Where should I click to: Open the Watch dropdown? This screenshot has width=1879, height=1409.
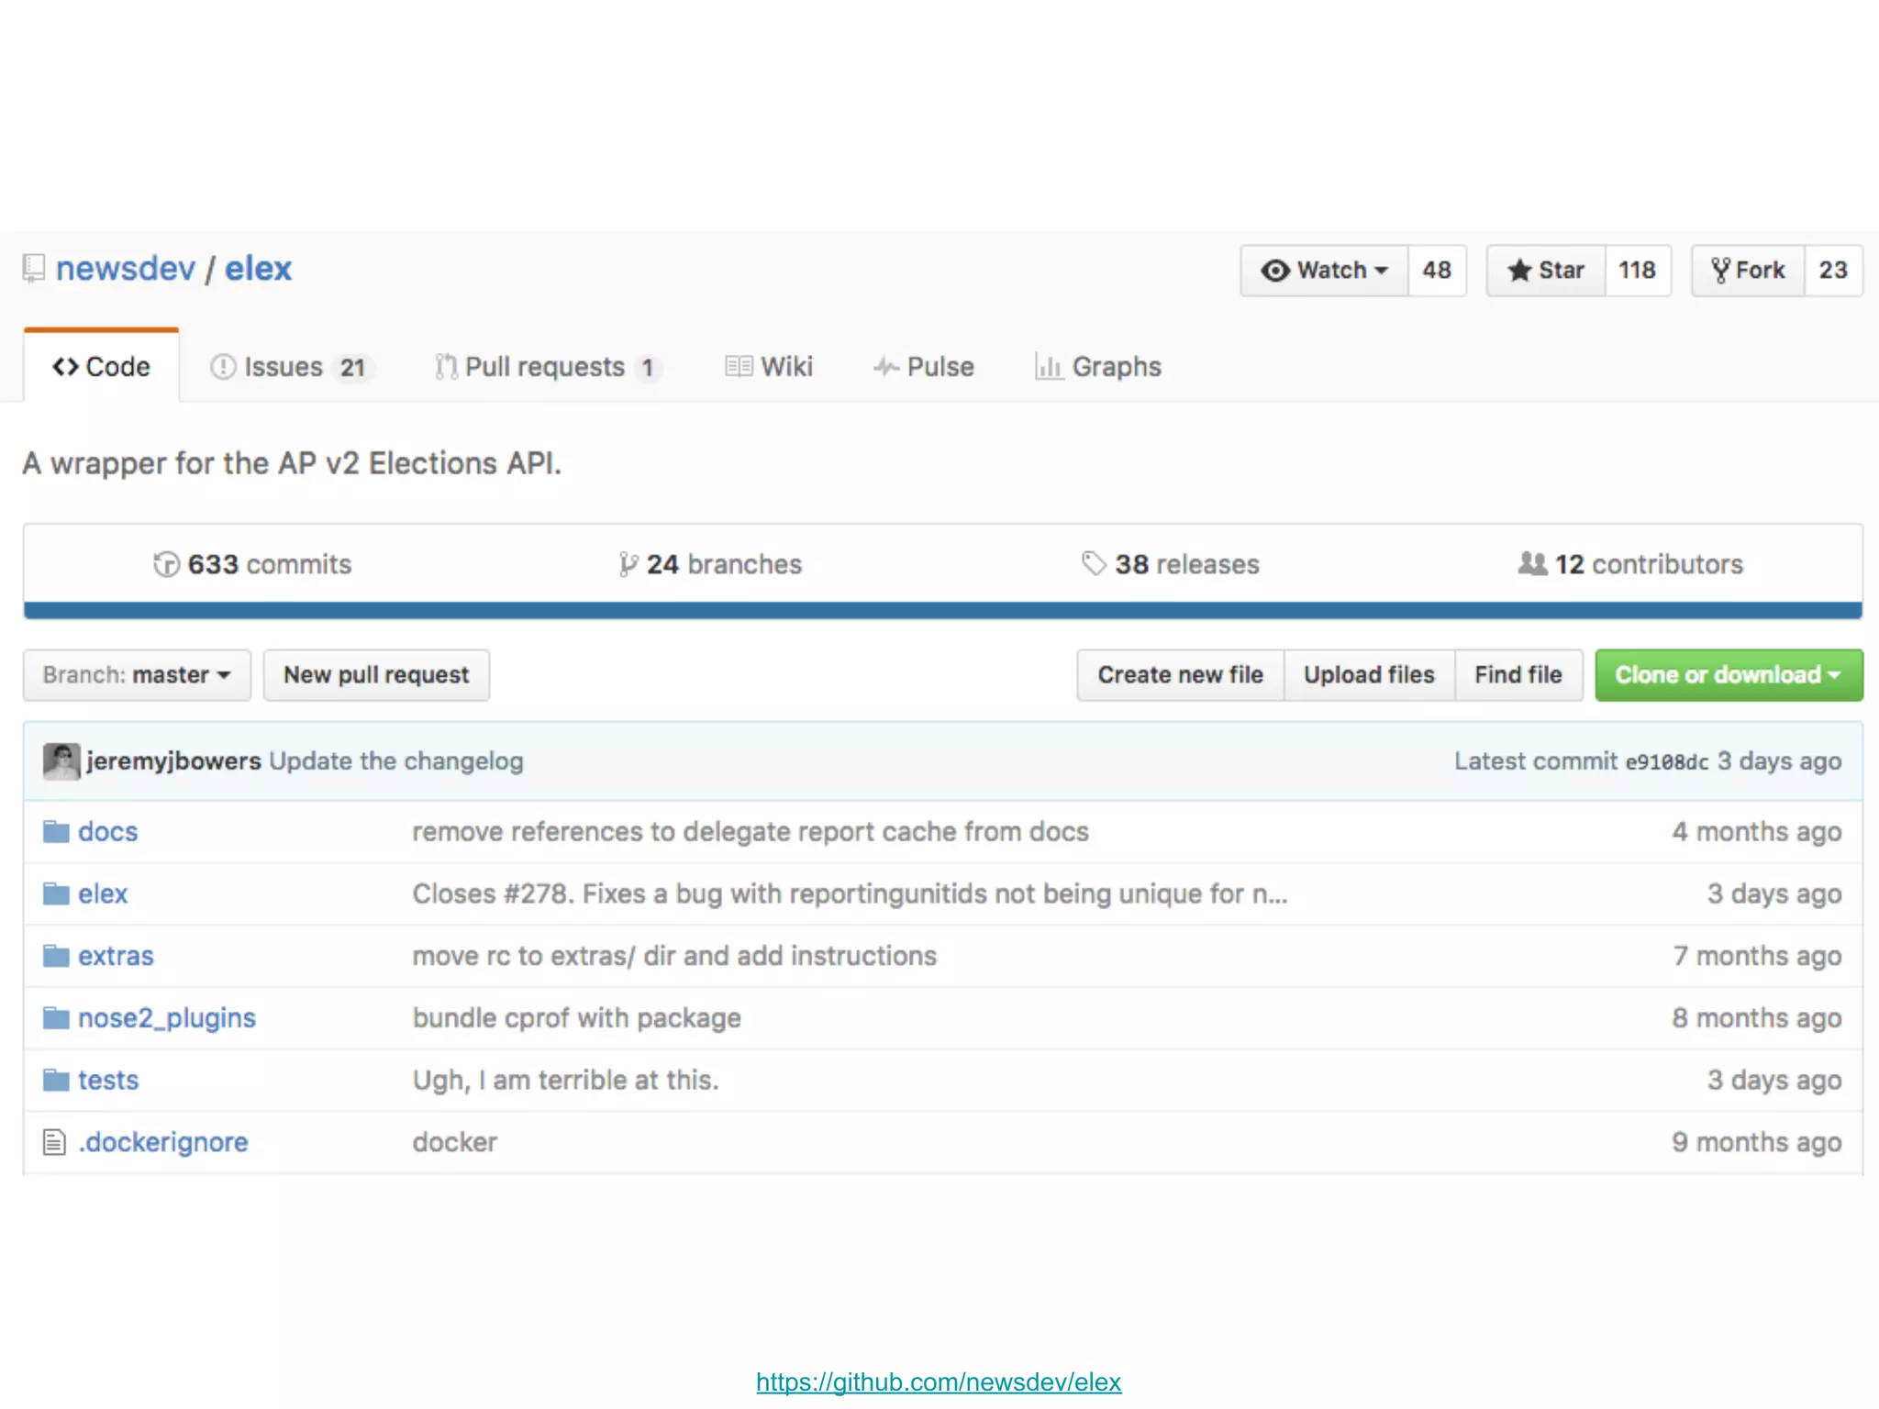[x=1324, y=271]
